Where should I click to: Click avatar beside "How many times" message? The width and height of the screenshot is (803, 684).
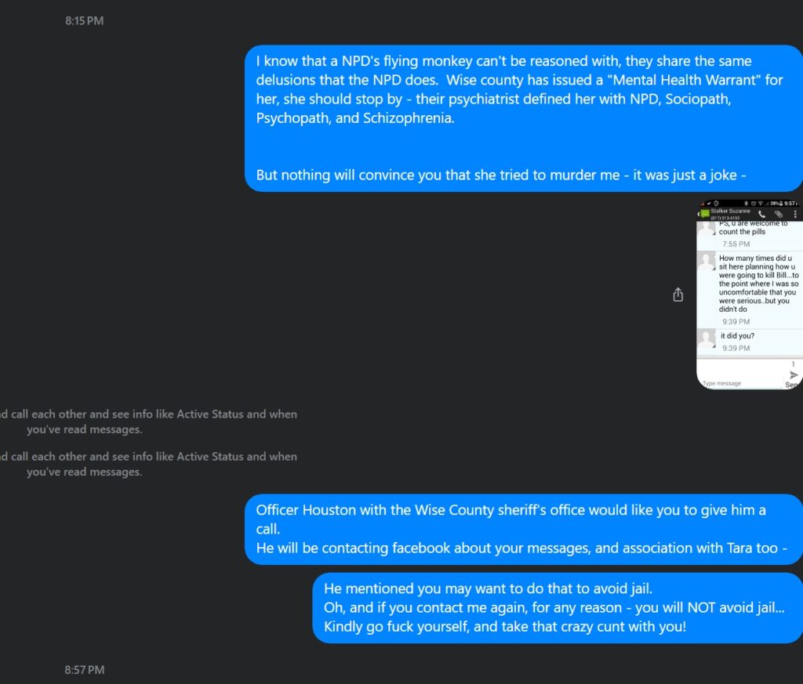coord(707,262)
